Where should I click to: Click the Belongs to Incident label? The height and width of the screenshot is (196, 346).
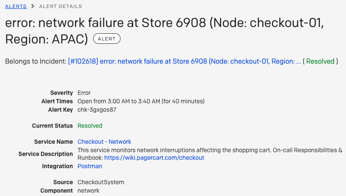pyautogui.click(x=36, y=61)
